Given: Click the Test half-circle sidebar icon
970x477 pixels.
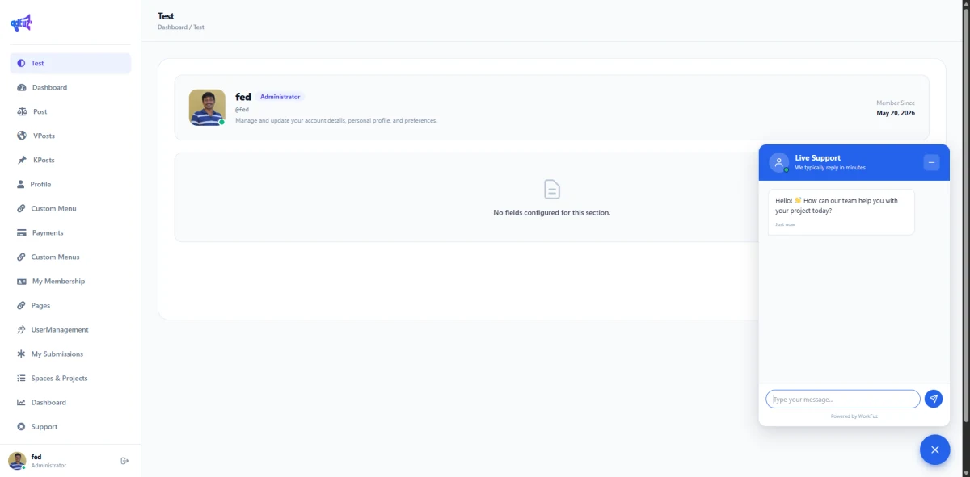Looking at the screenshot, I should (x=21, y=63).
